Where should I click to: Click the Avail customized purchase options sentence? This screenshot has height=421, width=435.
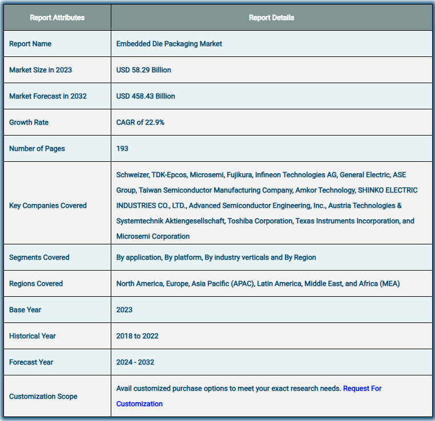point(228,389)
